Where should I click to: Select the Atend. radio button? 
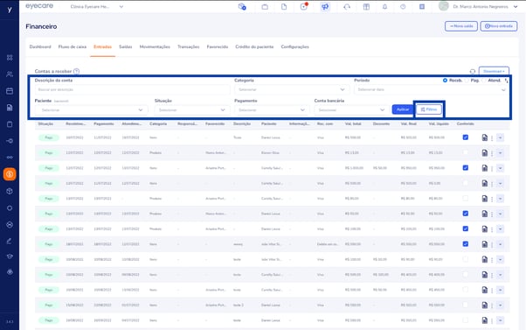(x=484, y=81)
